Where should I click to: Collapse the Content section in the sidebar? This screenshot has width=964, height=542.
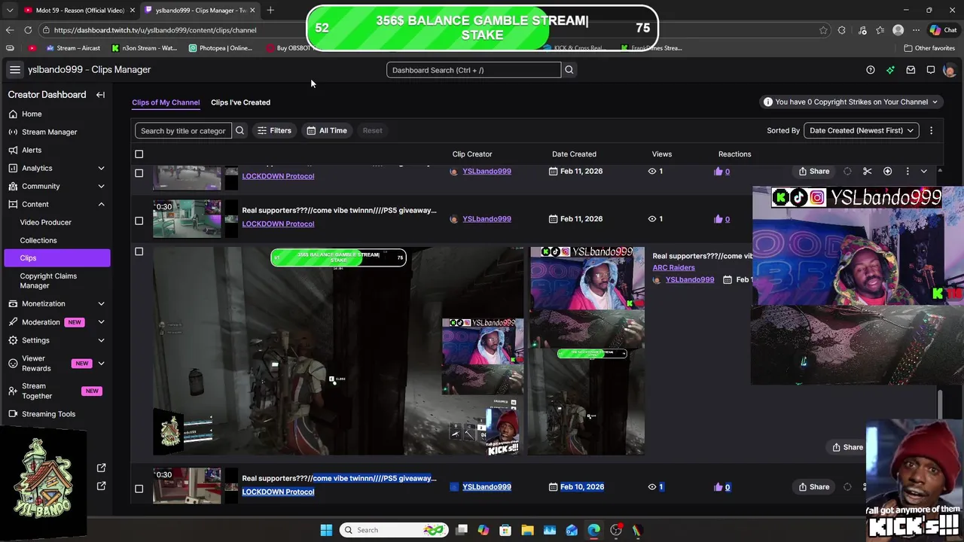coord(101,204)
